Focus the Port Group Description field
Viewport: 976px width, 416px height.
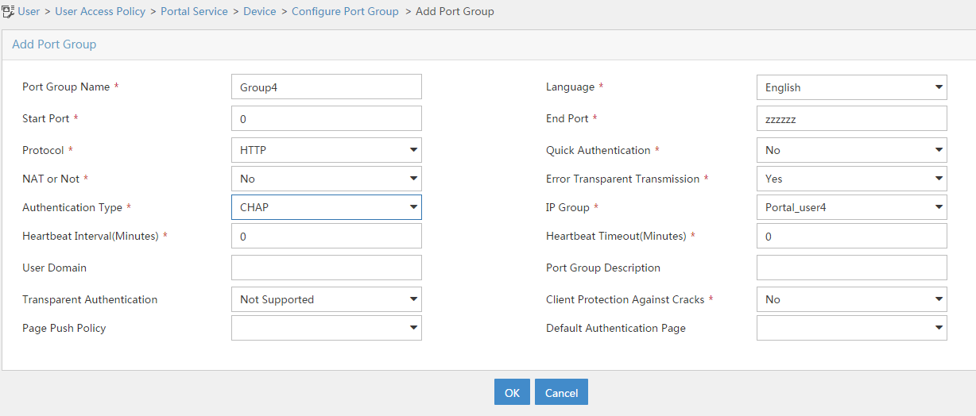(851, 268)
